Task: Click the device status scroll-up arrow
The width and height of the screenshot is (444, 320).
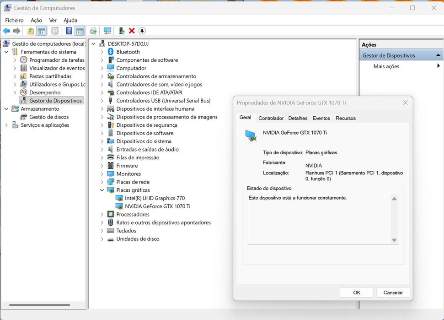Action: pos(394,198)
